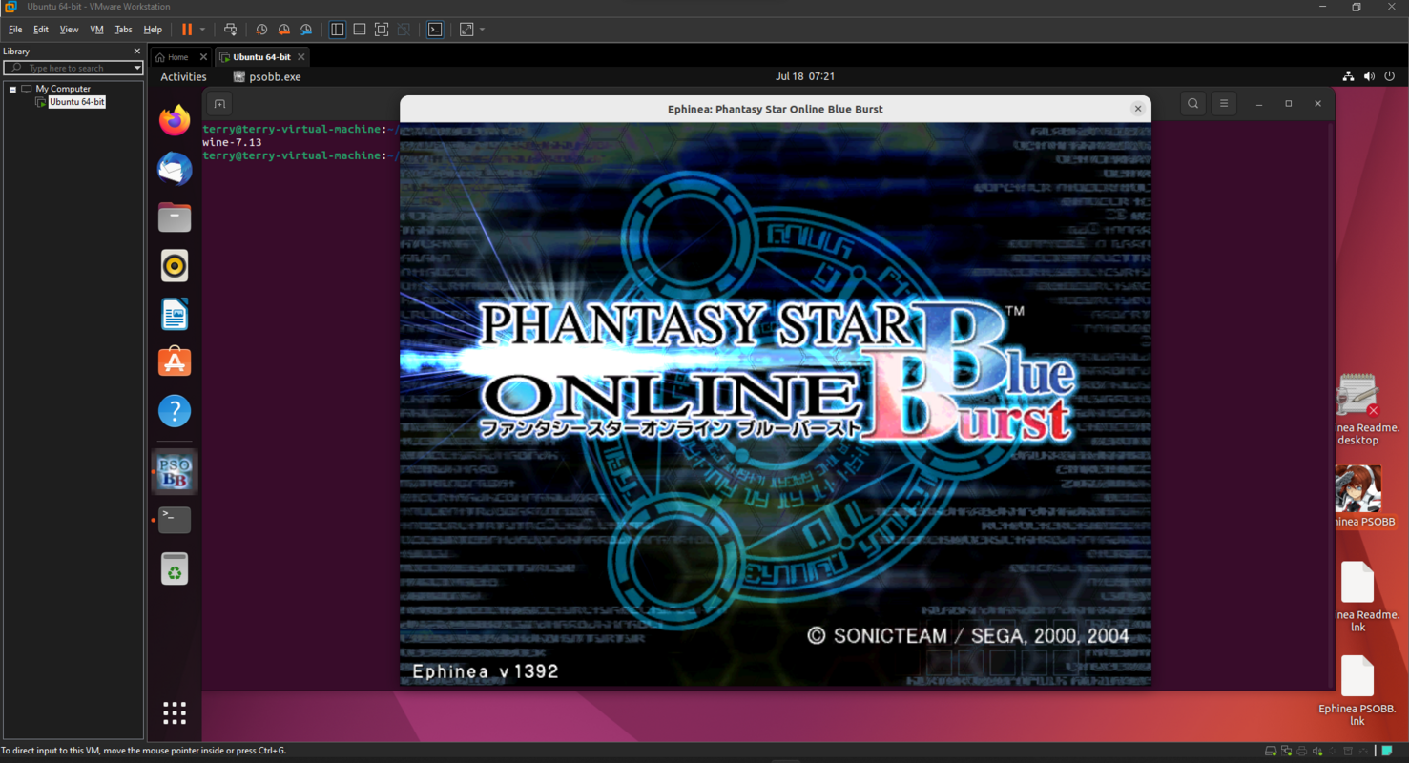
Task: Show Applications grid in the dock
Action: point(175,712)
